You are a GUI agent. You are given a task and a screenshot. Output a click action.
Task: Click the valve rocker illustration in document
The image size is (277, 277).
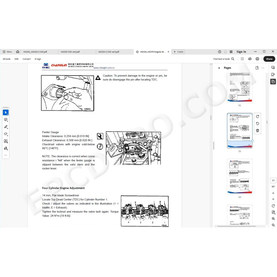tap(133, 148)
